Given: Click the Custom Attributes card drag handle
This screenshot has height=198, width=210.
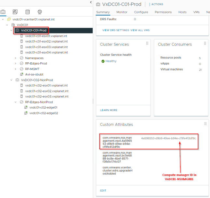Looking at the screenshot, I should 205,124.
